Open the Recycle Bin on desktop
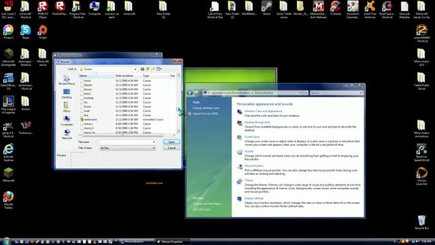435x245 pixels. pos(421,223)
